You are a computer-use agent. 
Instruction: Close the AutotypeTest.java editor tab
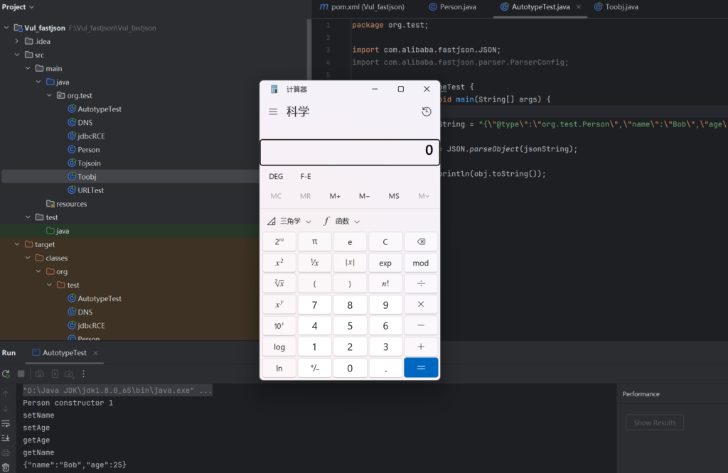tap(579, 7)
